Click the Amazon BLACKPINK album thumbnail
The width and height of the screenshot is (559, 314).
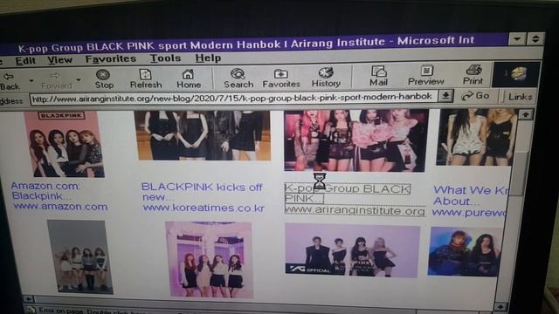pyautogui.click(x=65, y=144)
